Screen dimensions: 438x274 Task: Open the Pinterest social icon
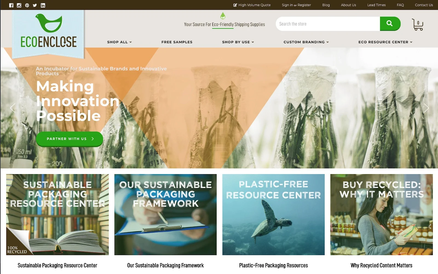point(27,5)
